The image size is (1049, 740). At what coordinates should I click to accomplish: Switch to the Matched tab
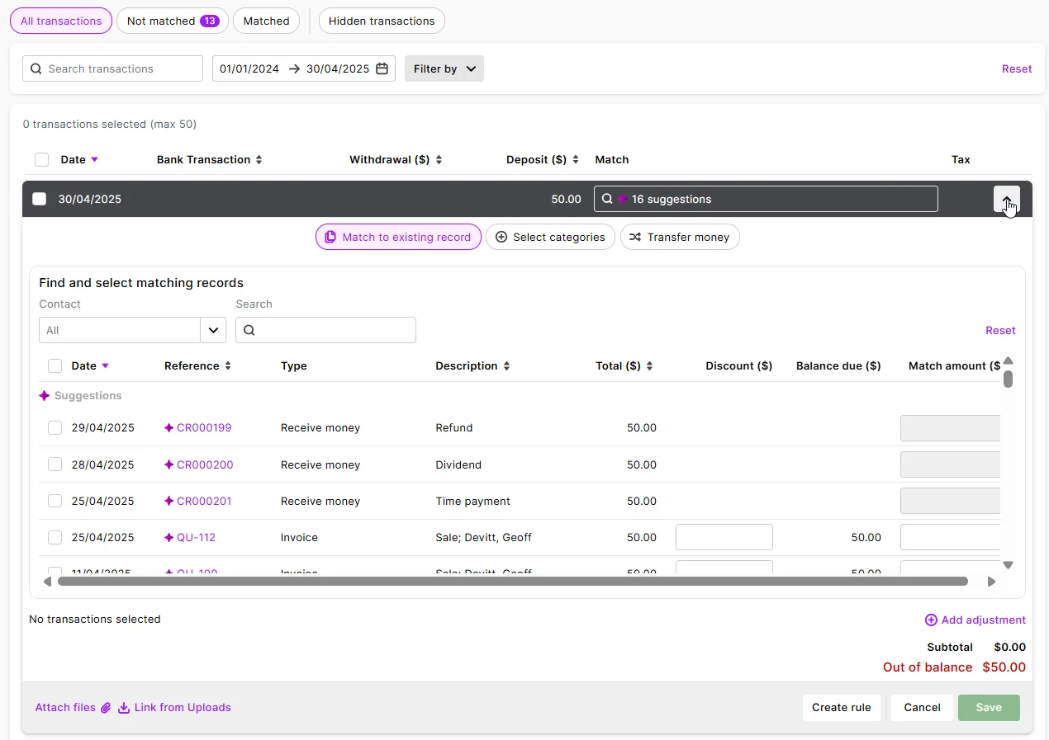point(266,20)
